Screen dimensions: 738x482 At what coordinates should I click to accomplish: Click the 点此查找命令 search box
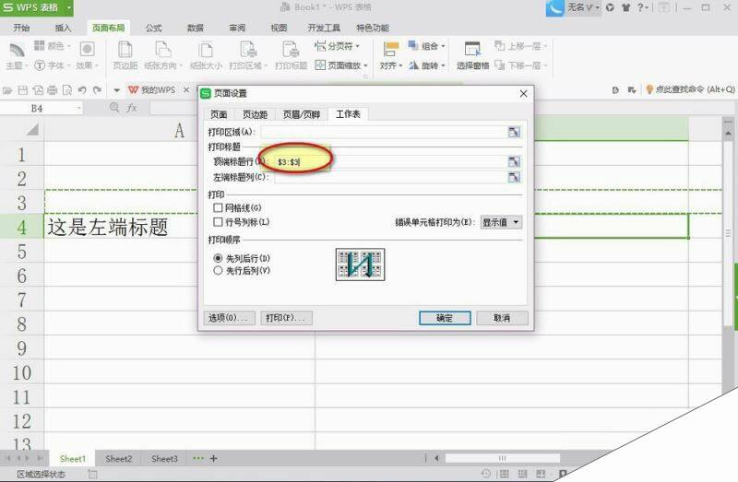[x=690, y=89]
